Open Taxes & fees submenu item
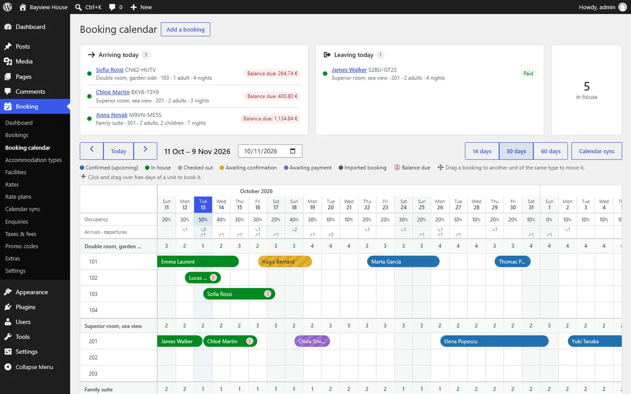 coord(21,234)
